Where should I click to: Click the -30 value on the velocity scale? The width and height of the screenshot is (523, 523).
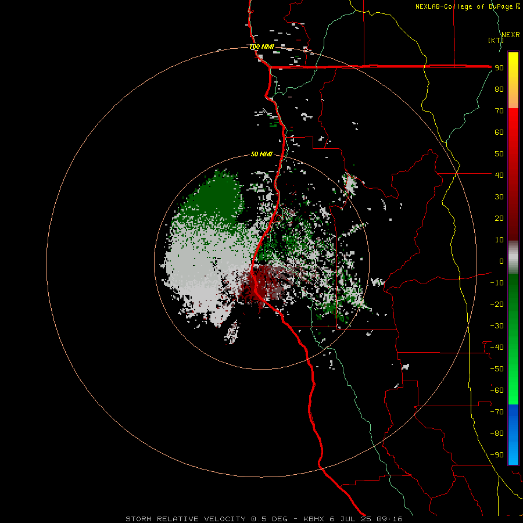click(x=497, y=326)
